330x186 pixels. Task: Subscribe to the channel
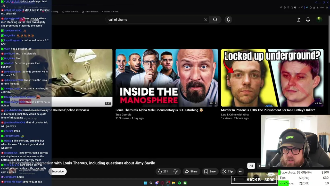pyautogui.click(x=57, y=171)
